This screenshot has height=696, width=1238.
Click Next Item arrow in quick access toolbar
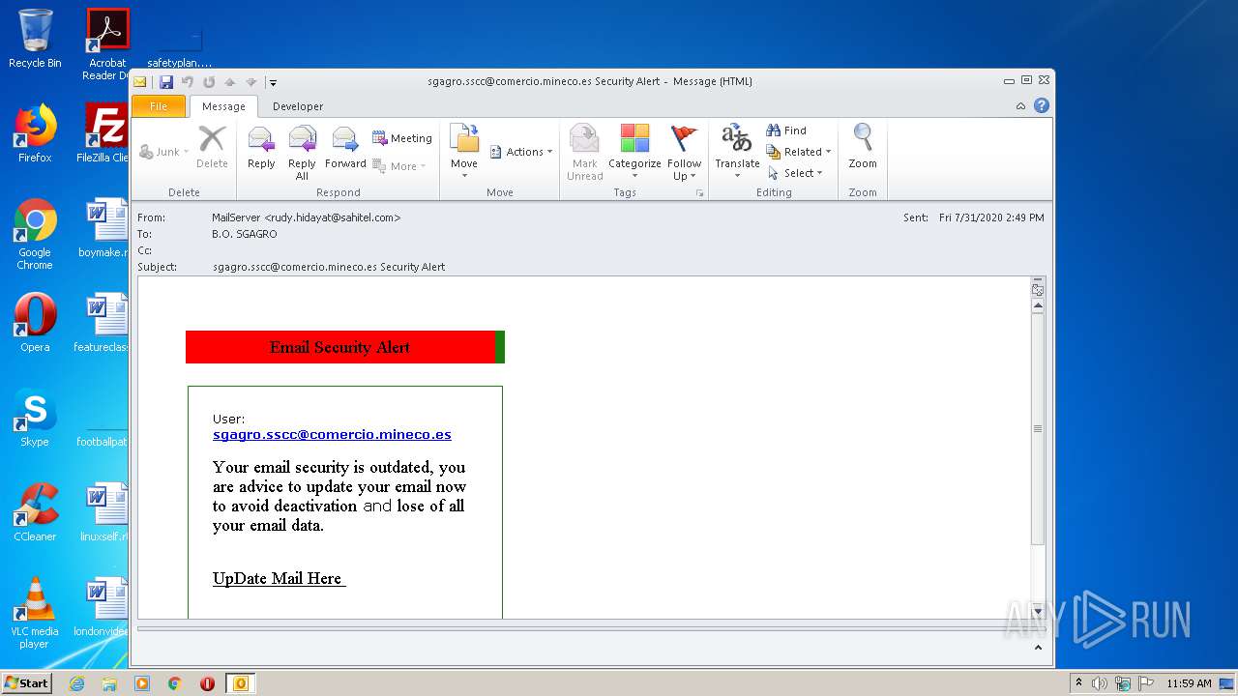point(251,82)
